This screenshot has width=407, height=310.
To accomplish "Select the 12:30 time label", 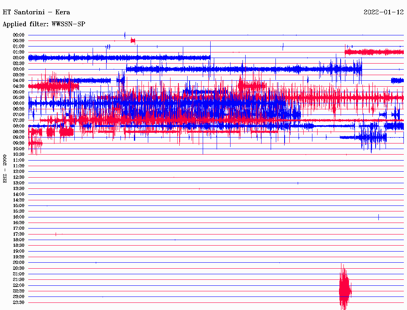I will coord(19,177).
